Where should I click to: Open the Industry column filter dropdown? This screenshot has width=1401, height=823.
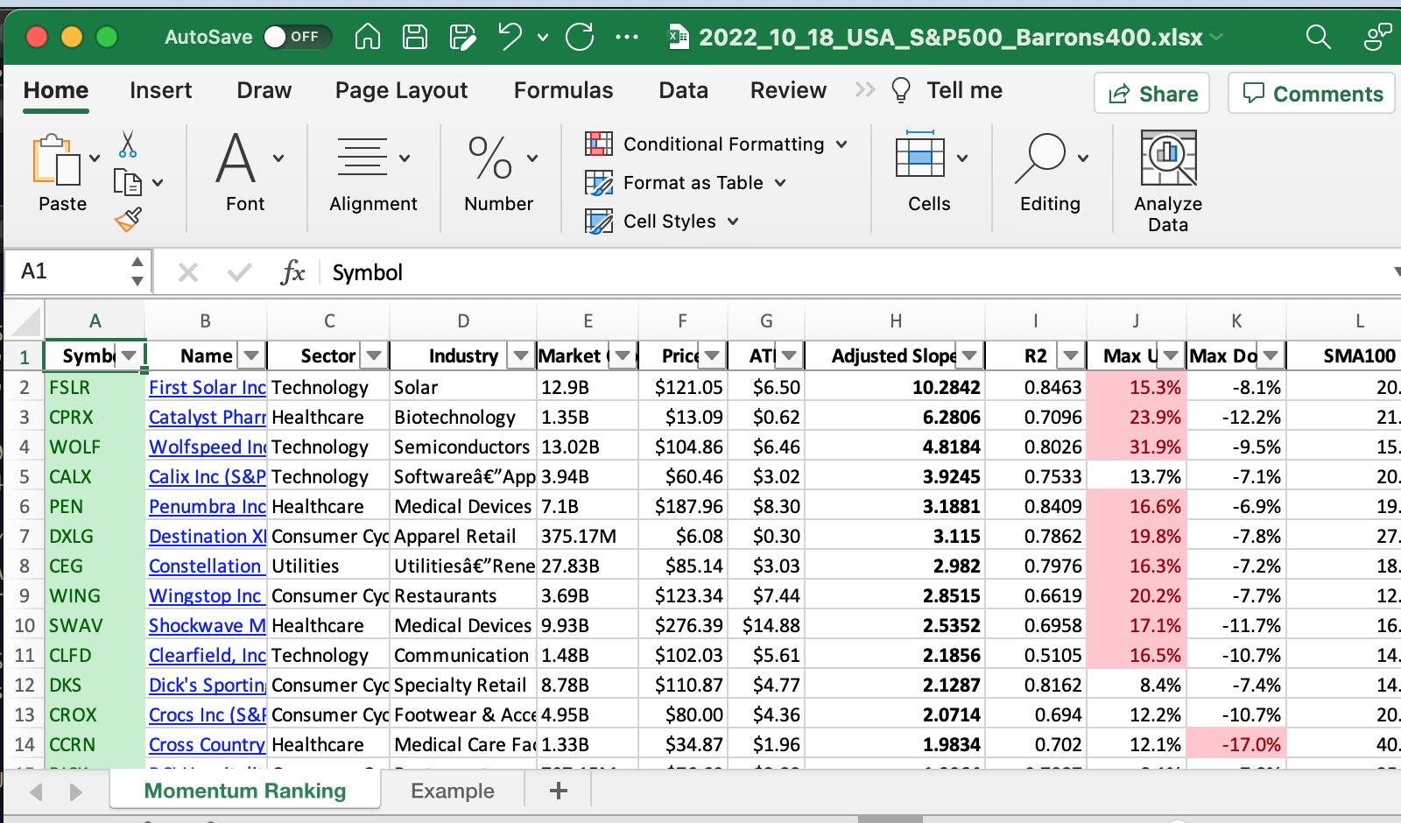[x=521, y=355]
